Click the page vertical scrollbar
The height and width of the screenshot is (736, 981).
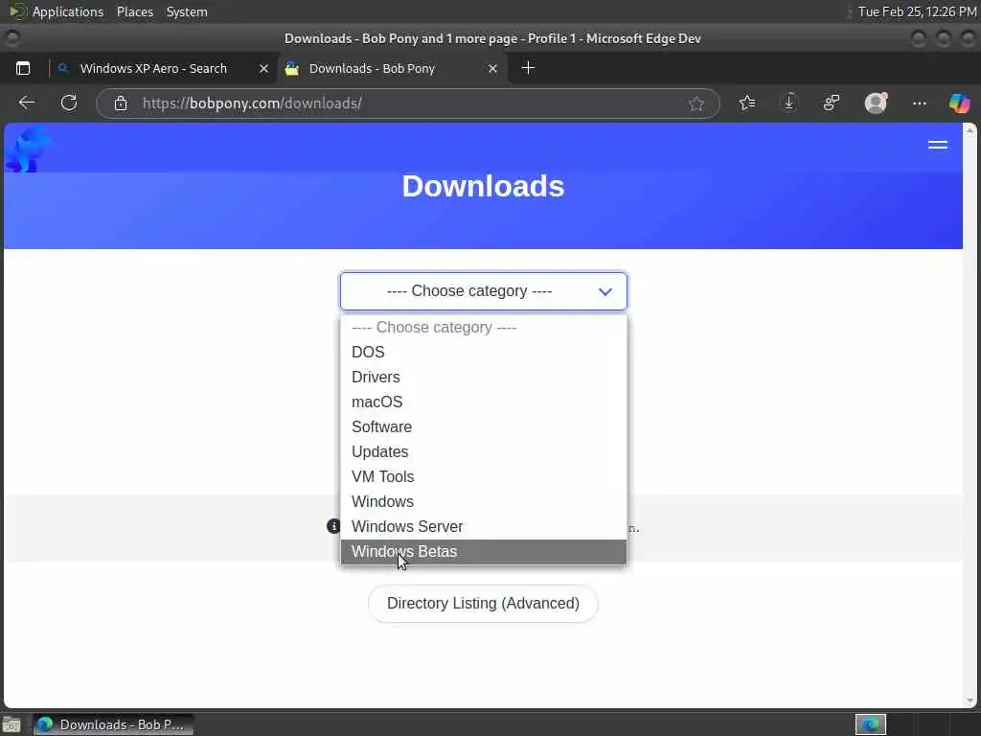[970, 416]
